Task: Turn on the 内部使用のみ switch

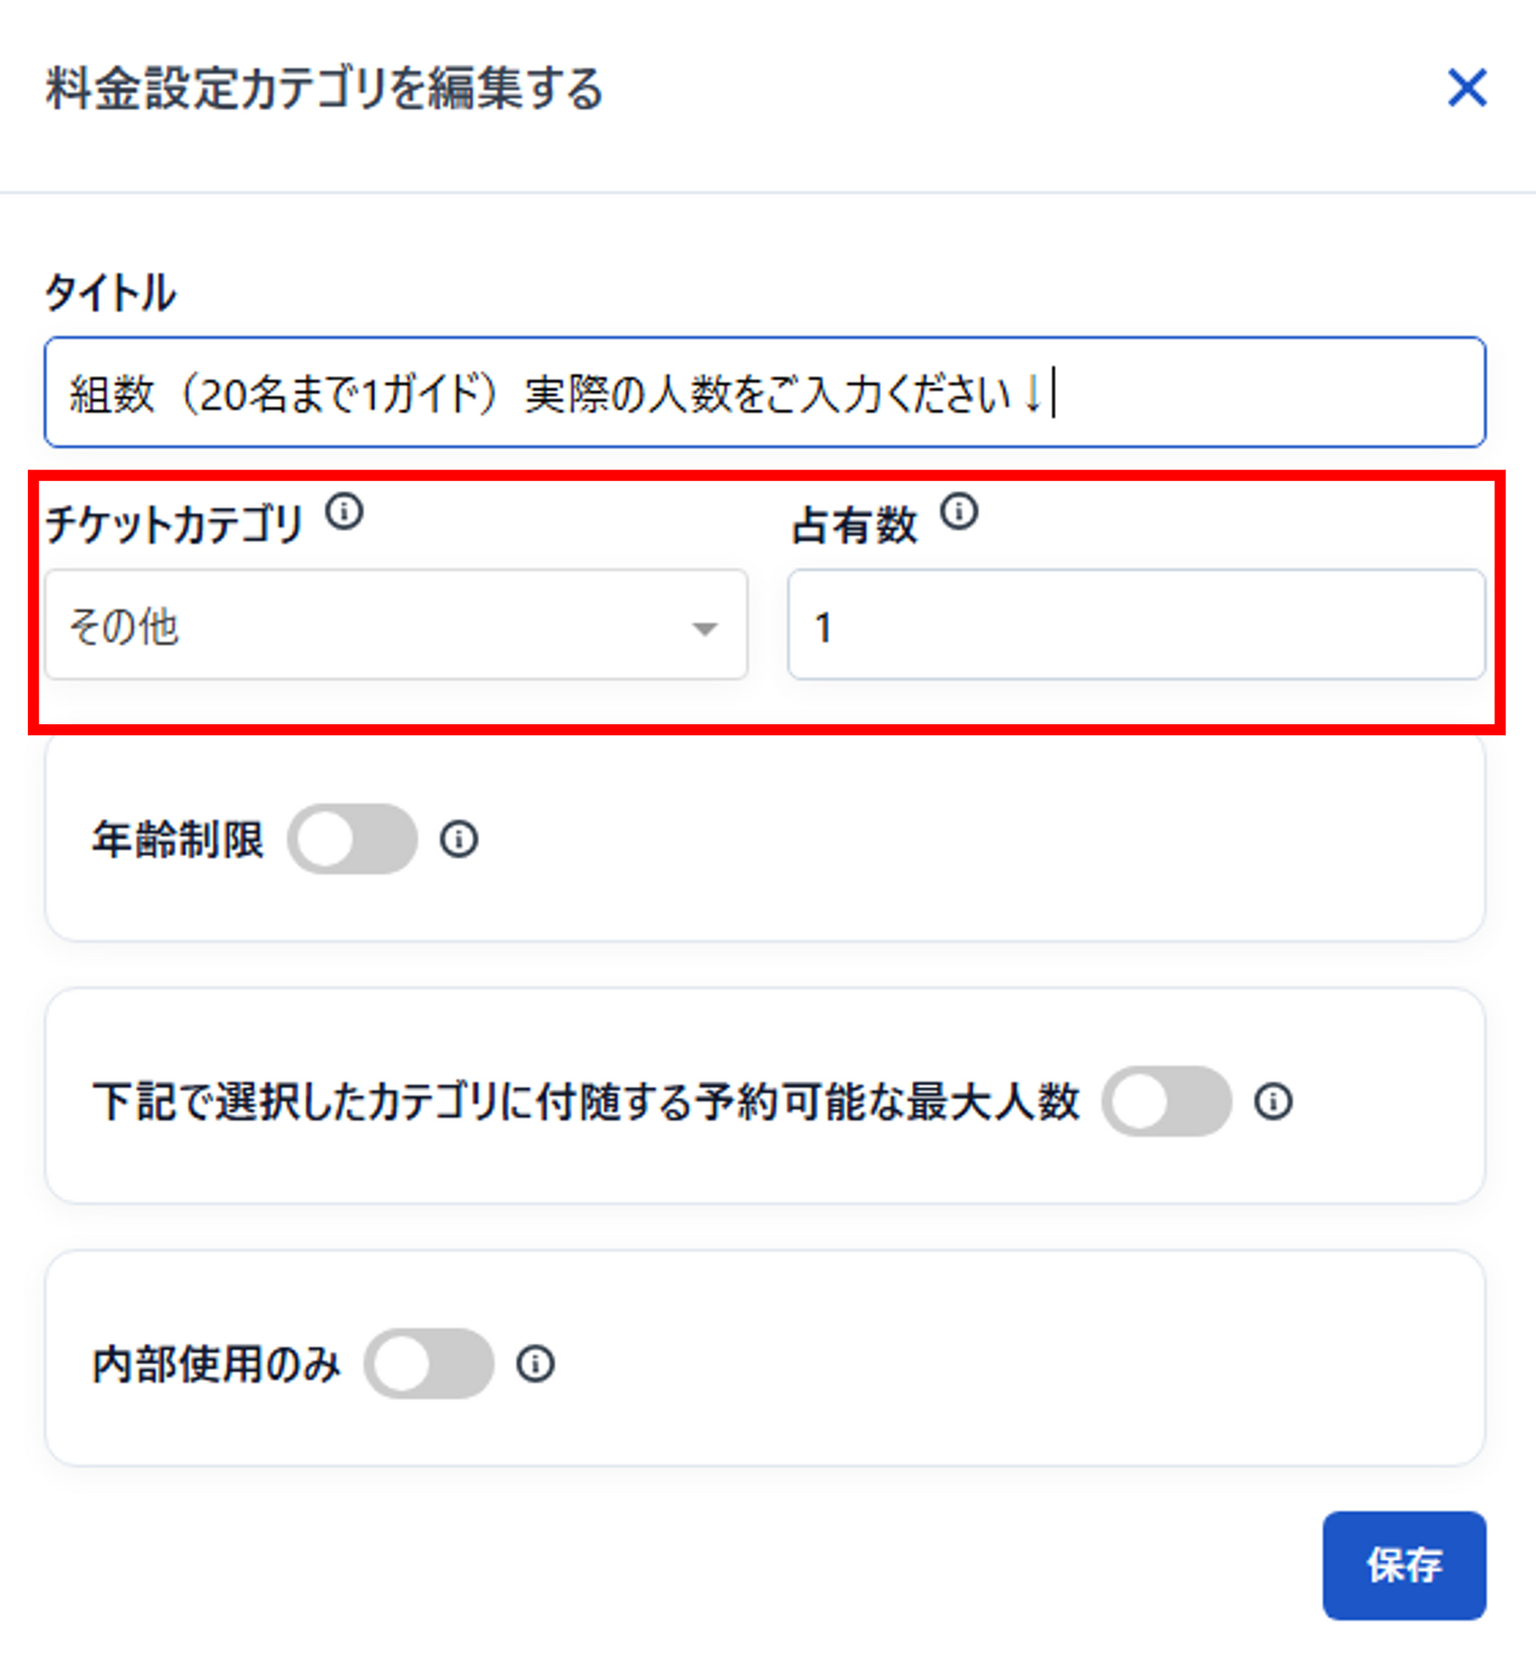Action: [429, 1364]
